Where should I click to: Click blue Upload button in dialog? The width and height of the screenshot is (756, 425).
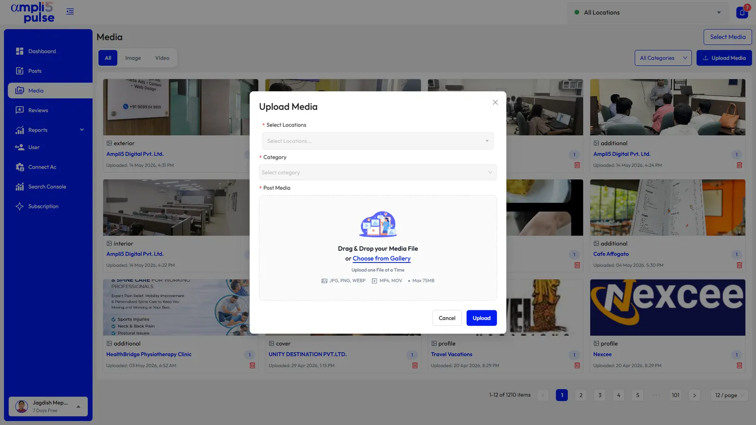(481, 318)
